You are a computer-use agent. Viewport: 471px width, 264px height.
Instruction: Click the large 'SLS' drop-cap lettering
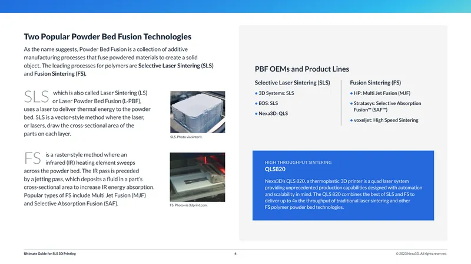tap(37, 97)
